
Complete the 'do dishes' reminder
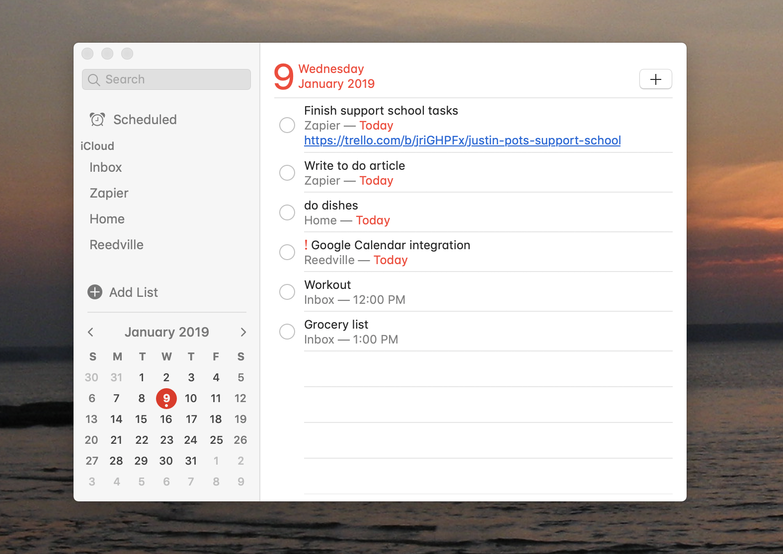tap(287, 212)
